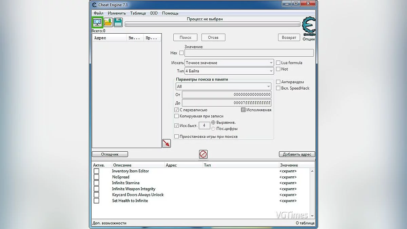Enable the Inventory Item Editor script
The width and height of the screenshot is (407, 229).
pos(96,171)
